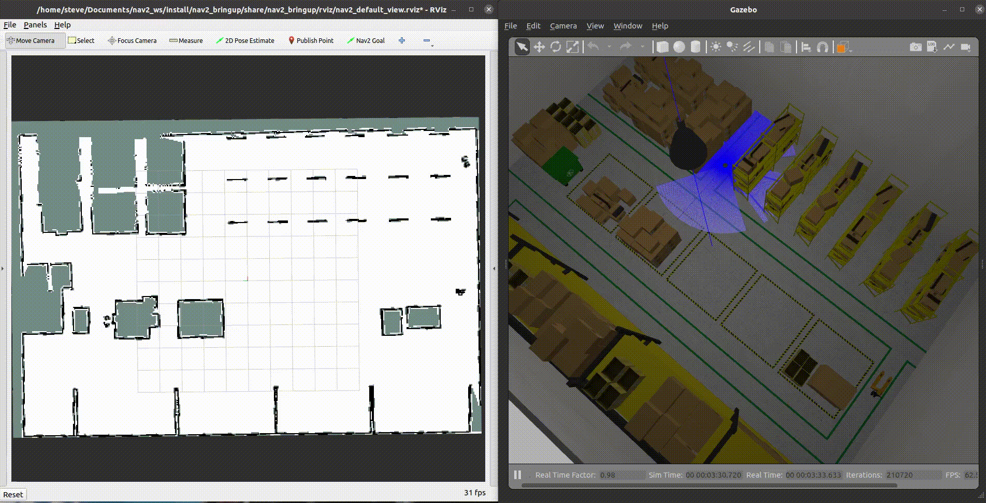Open the RViz Panels menu
Viewport: 986px width, 503px height.
pyautogui.click(x=35, y=25)
